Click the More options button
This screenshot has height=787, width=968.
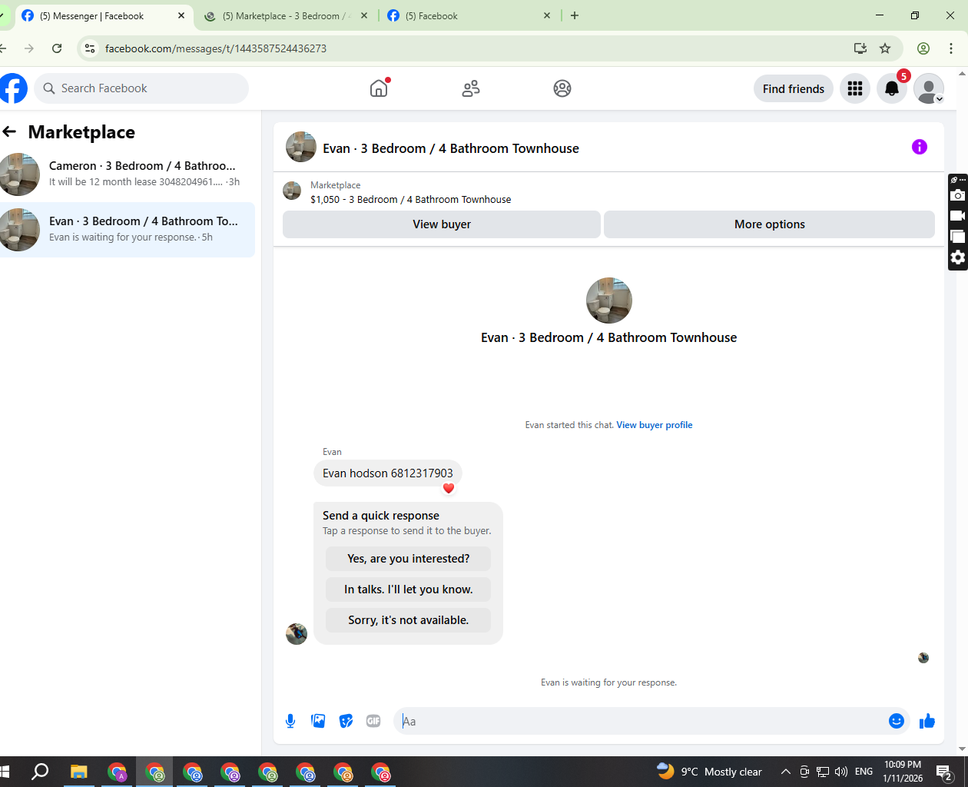click(769, 224)
